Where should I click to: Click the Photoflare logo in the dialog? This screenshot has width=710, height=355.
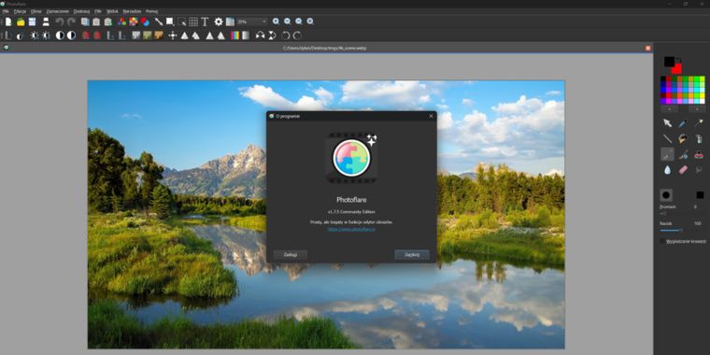[352, 158]
